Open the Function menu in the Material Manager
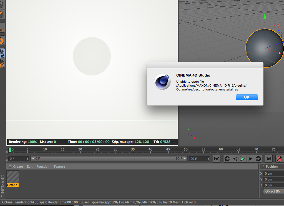 coord(43,166)
